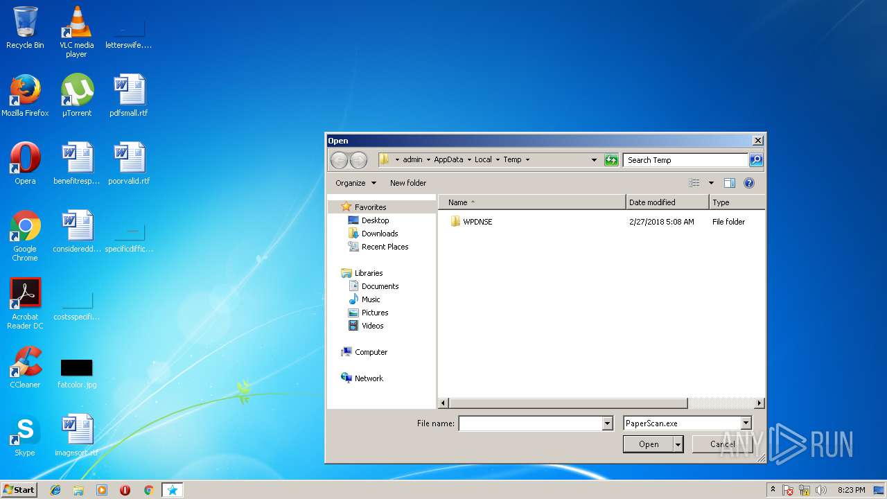Open Windows Media Player taskbar icon
This screenshot has height=499, width=887.
tap(102, 490)
